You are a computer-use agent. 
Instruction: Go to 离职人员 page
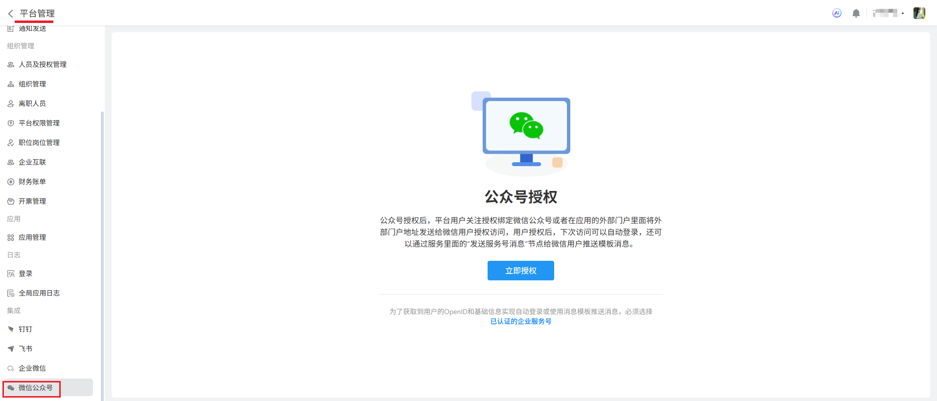tap(32, 104)
